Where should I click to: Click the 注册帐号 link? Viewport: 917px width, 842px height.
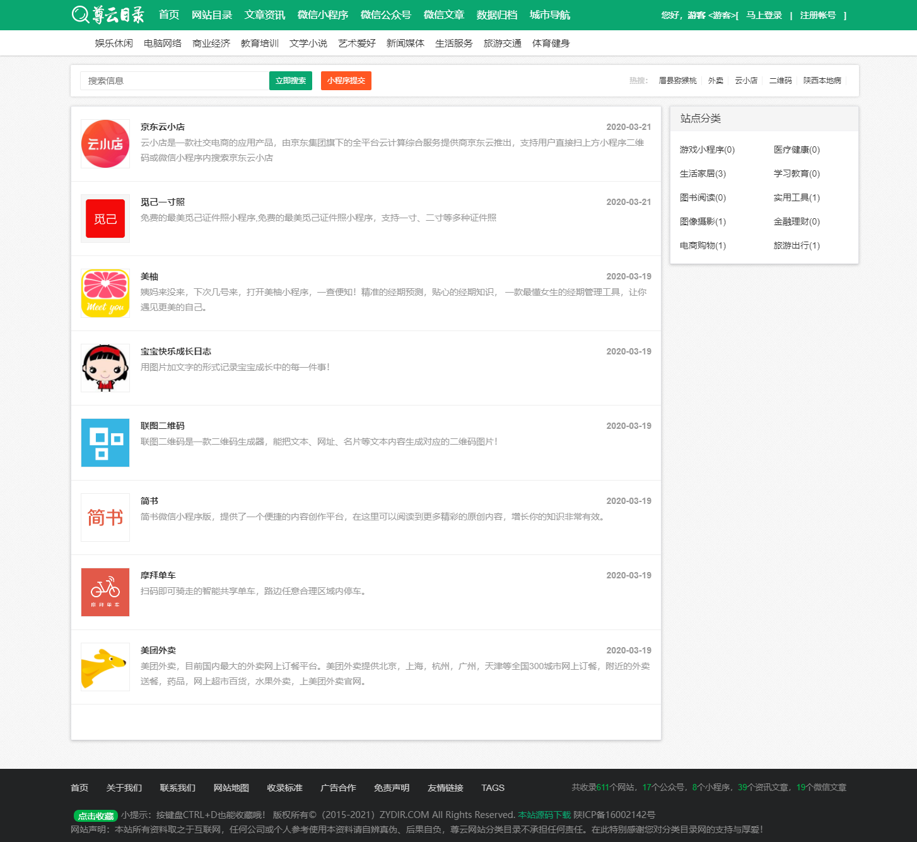(x=818, y=15)
